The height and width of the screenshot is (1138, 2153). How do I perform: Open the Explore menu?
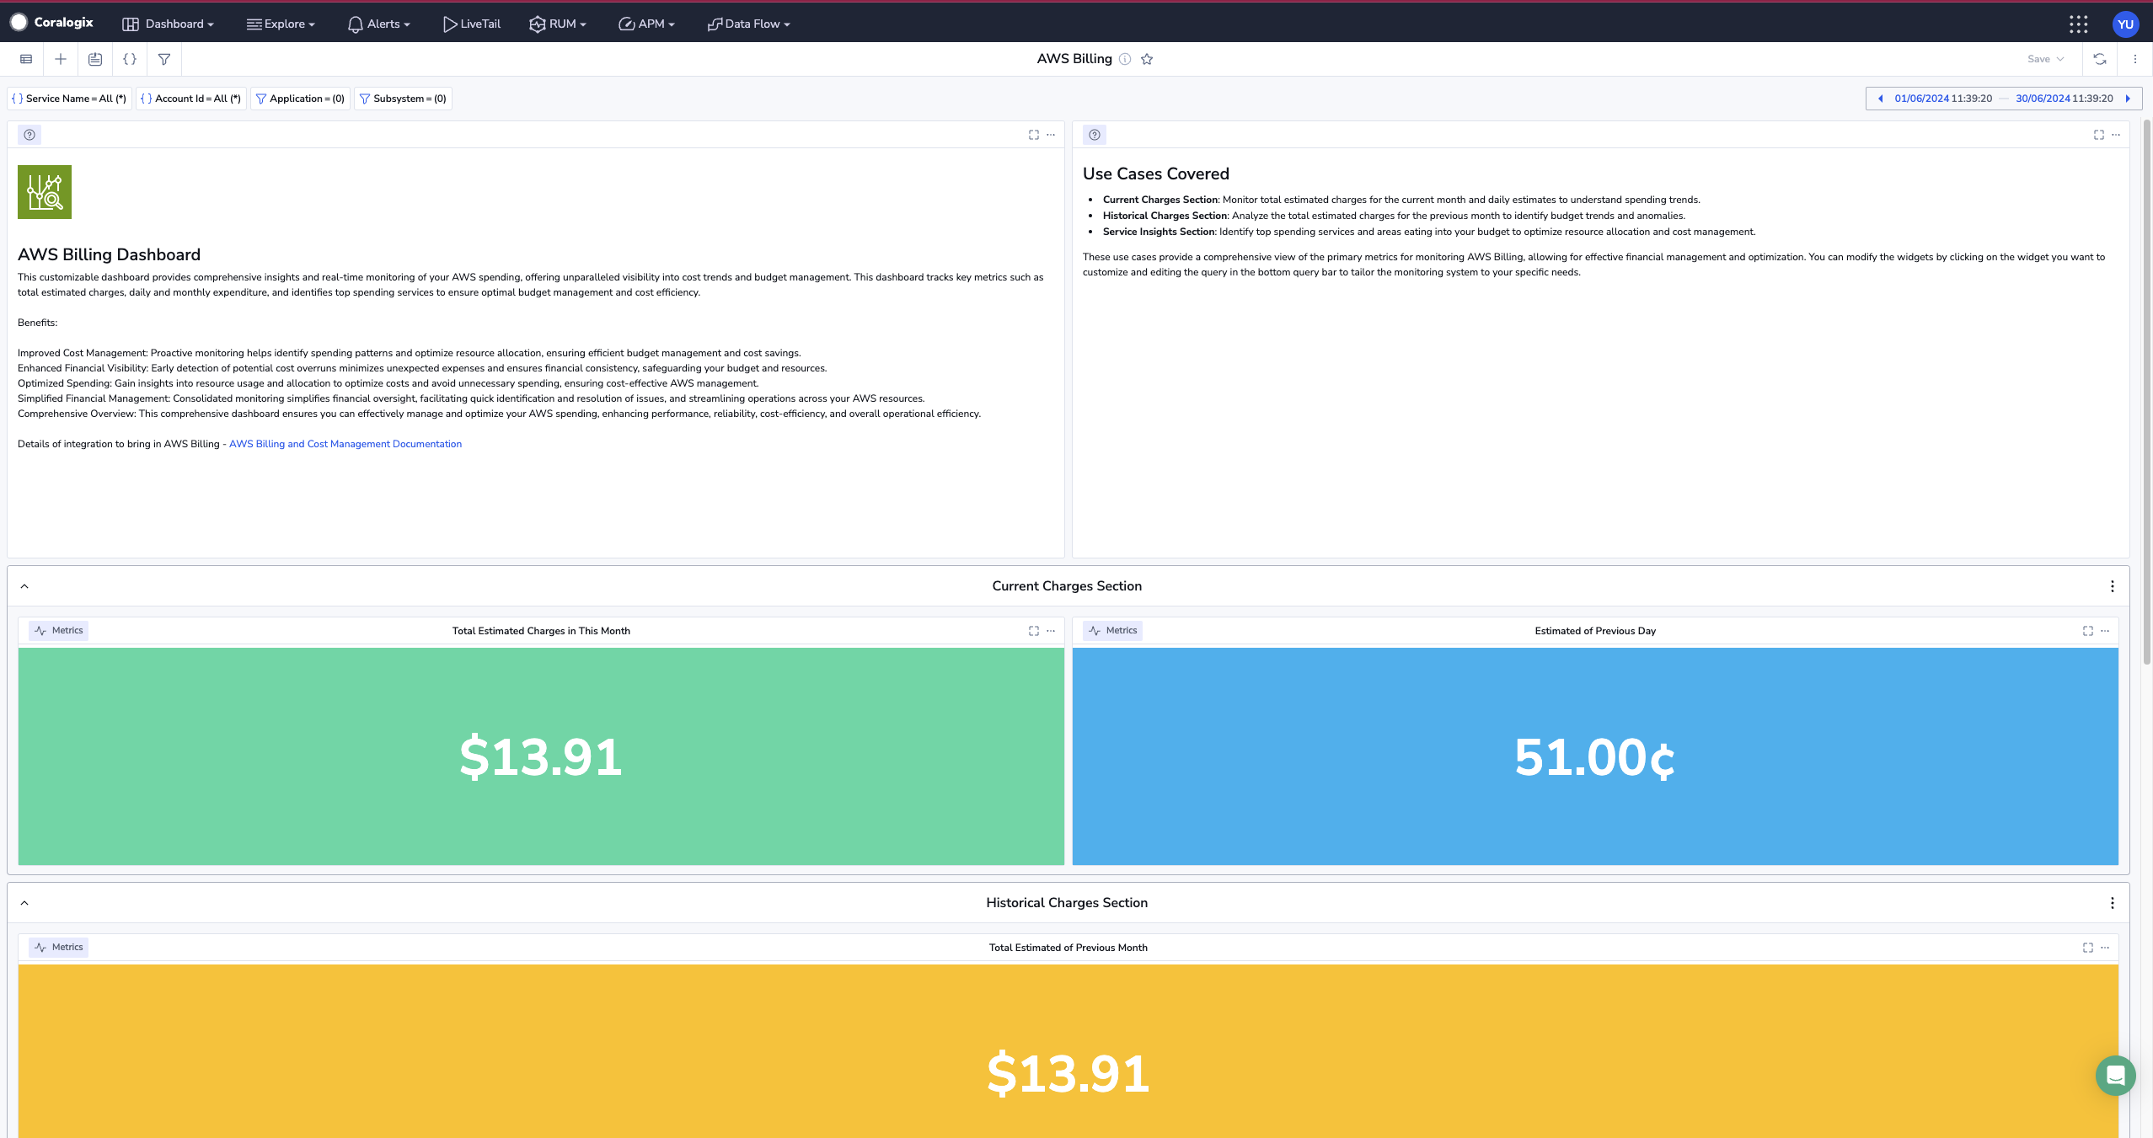[x=281, y=24]
